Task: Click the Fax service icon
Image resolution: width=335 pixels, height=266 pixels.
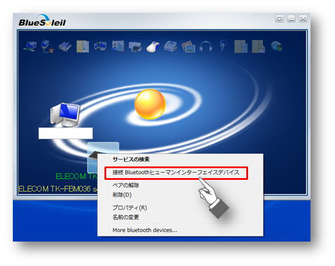Action: pos(170,46)
